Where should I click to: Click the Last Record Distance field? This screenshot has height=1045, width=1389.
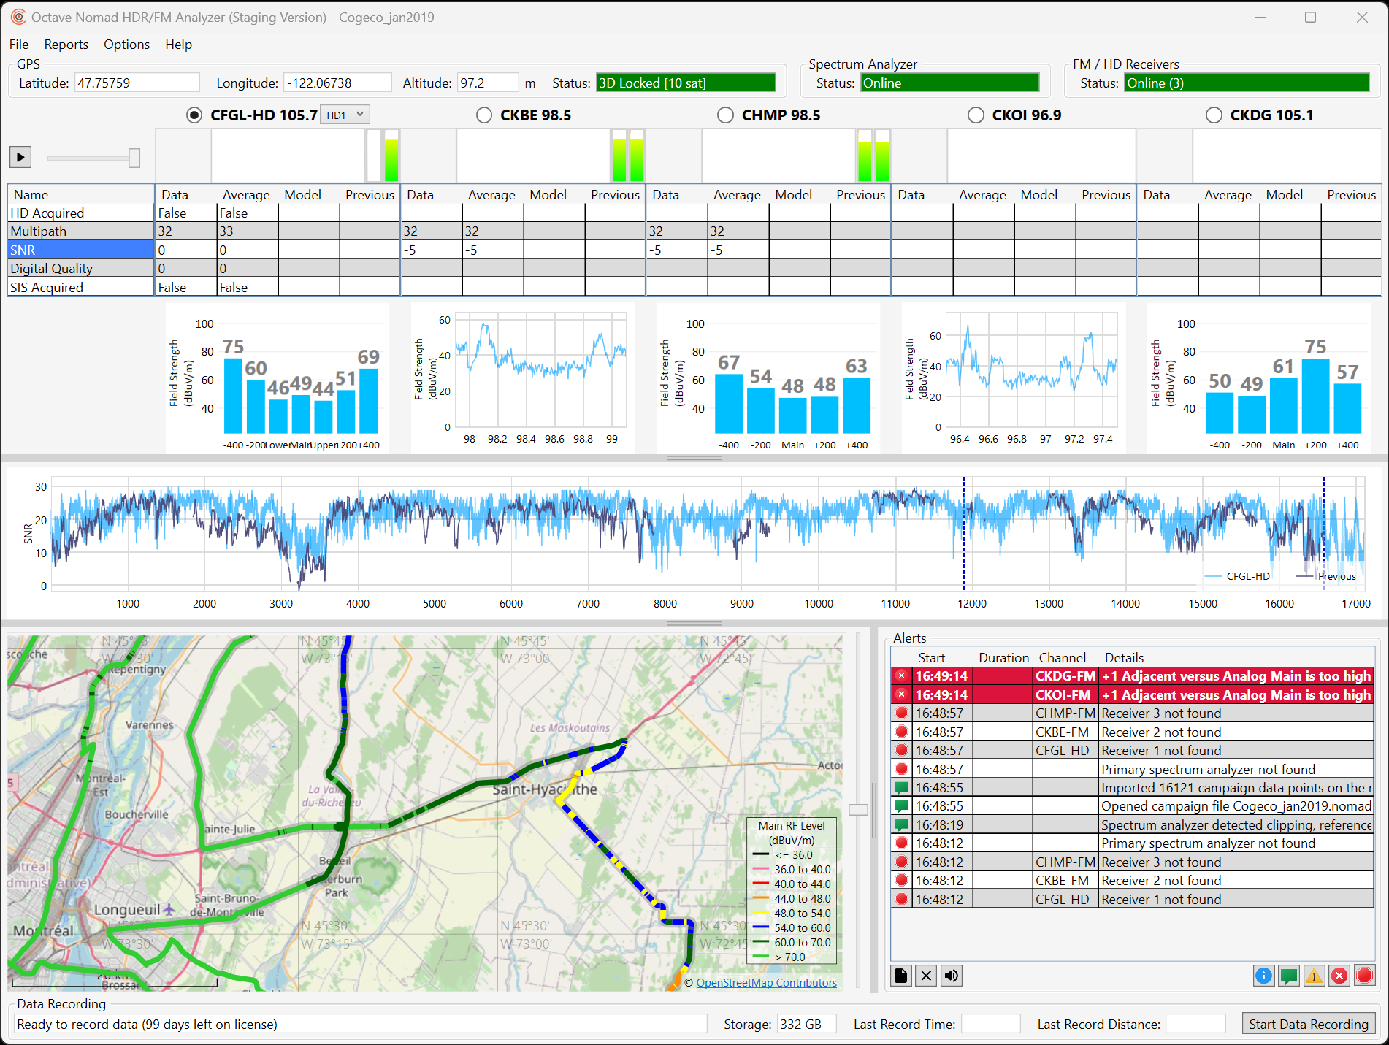[x=1195, y=1024]
